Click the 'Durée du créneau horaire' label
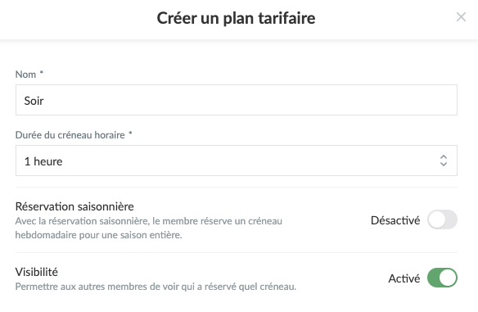This screenshot has width=478, height=312. pyautogui.click(x=70, y=135)
